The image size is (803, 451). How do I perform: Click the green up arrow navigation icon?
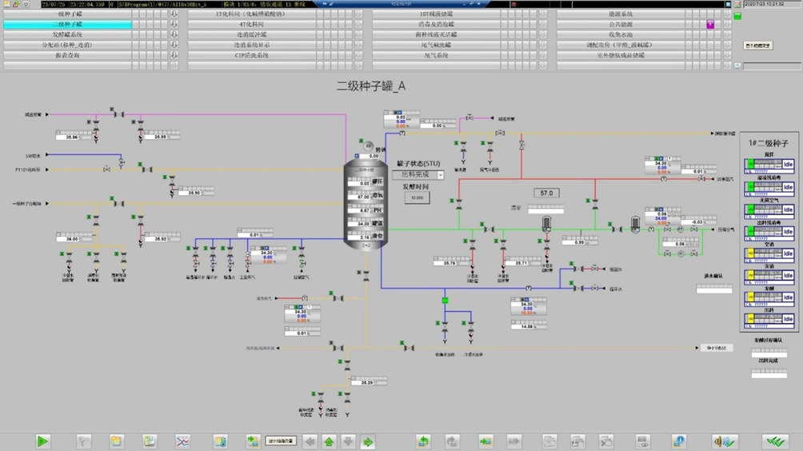point(329,441)
